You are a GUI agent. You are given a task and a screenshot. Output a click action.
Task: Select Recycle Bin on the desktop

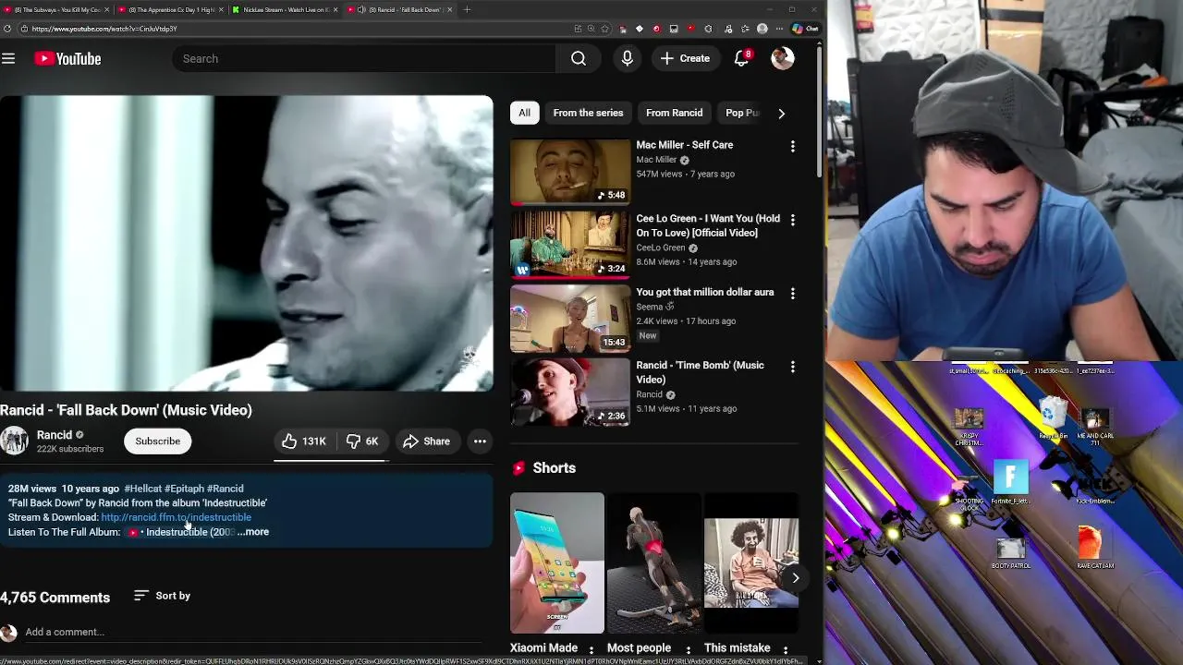(x=1053, y=417)
